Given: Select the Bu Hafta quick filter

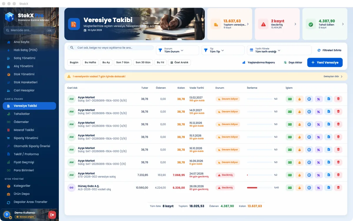Looking at the screenshot, I should [90, 62].
